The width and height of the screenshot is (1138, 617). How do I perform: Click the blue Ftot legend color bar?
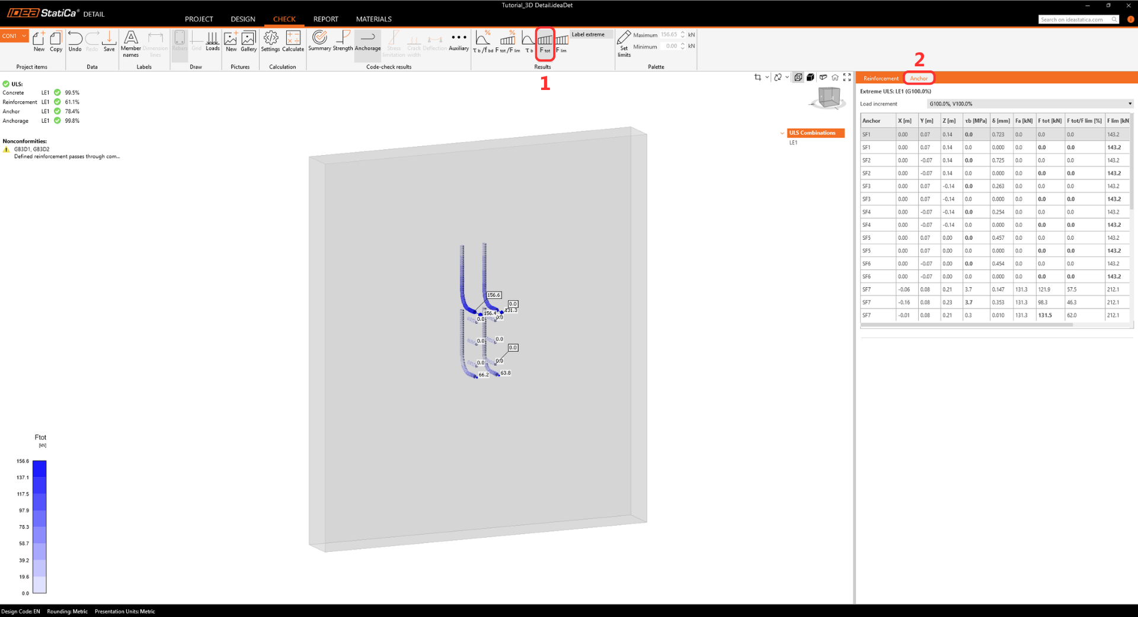39,526
